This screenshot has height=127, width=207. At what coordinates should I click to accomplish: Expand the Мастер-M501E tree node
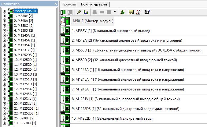coord(4,11)
